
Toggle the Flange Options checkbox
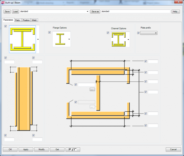point(49,32)
